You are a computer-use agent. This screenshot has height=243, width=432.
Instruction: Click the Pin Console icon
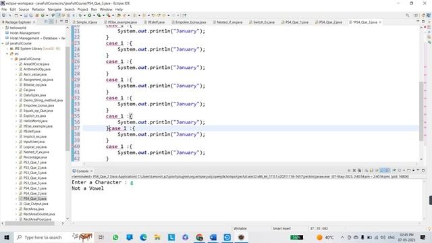pyautogui.click(x=394, y=171)
